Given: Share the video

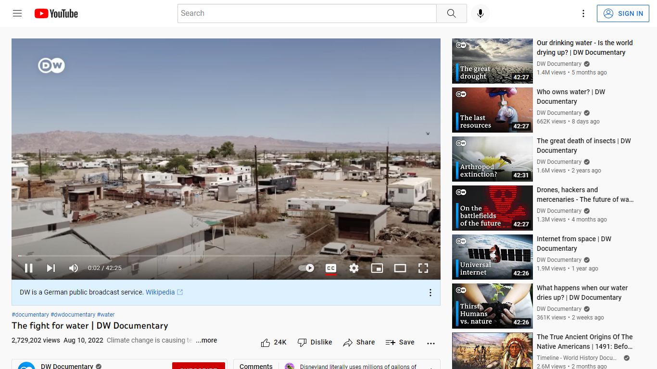Looking at the screenshot, I should click(359, 342).
